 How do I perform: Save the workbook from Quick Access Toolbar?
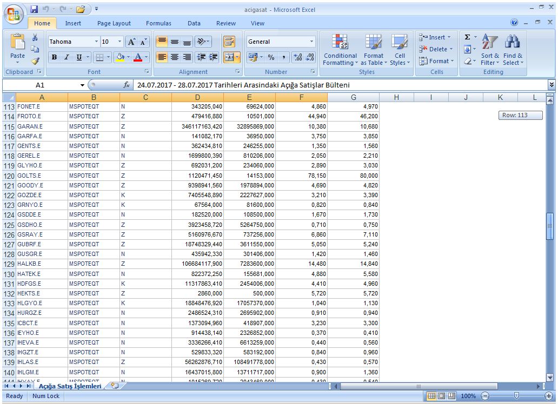[34, 9]
